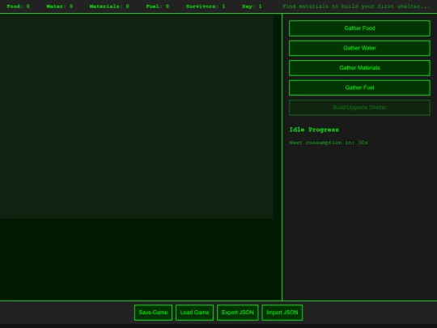Click the Fuel: 0 stat
The width and height of the screenshot is (437, 328).
click(x=158, y=6)
